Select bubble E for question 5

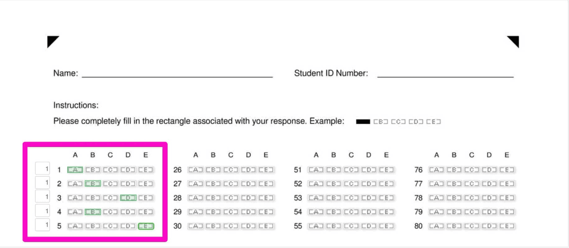tap(146, 226)
